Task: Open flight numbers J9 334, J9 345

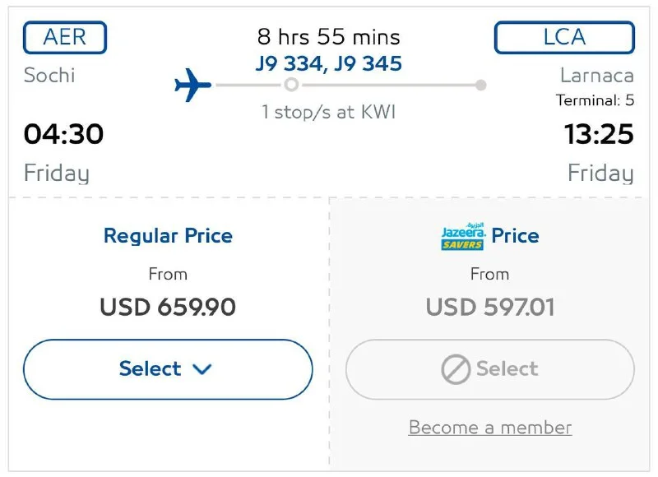Action: pos(328,63)
